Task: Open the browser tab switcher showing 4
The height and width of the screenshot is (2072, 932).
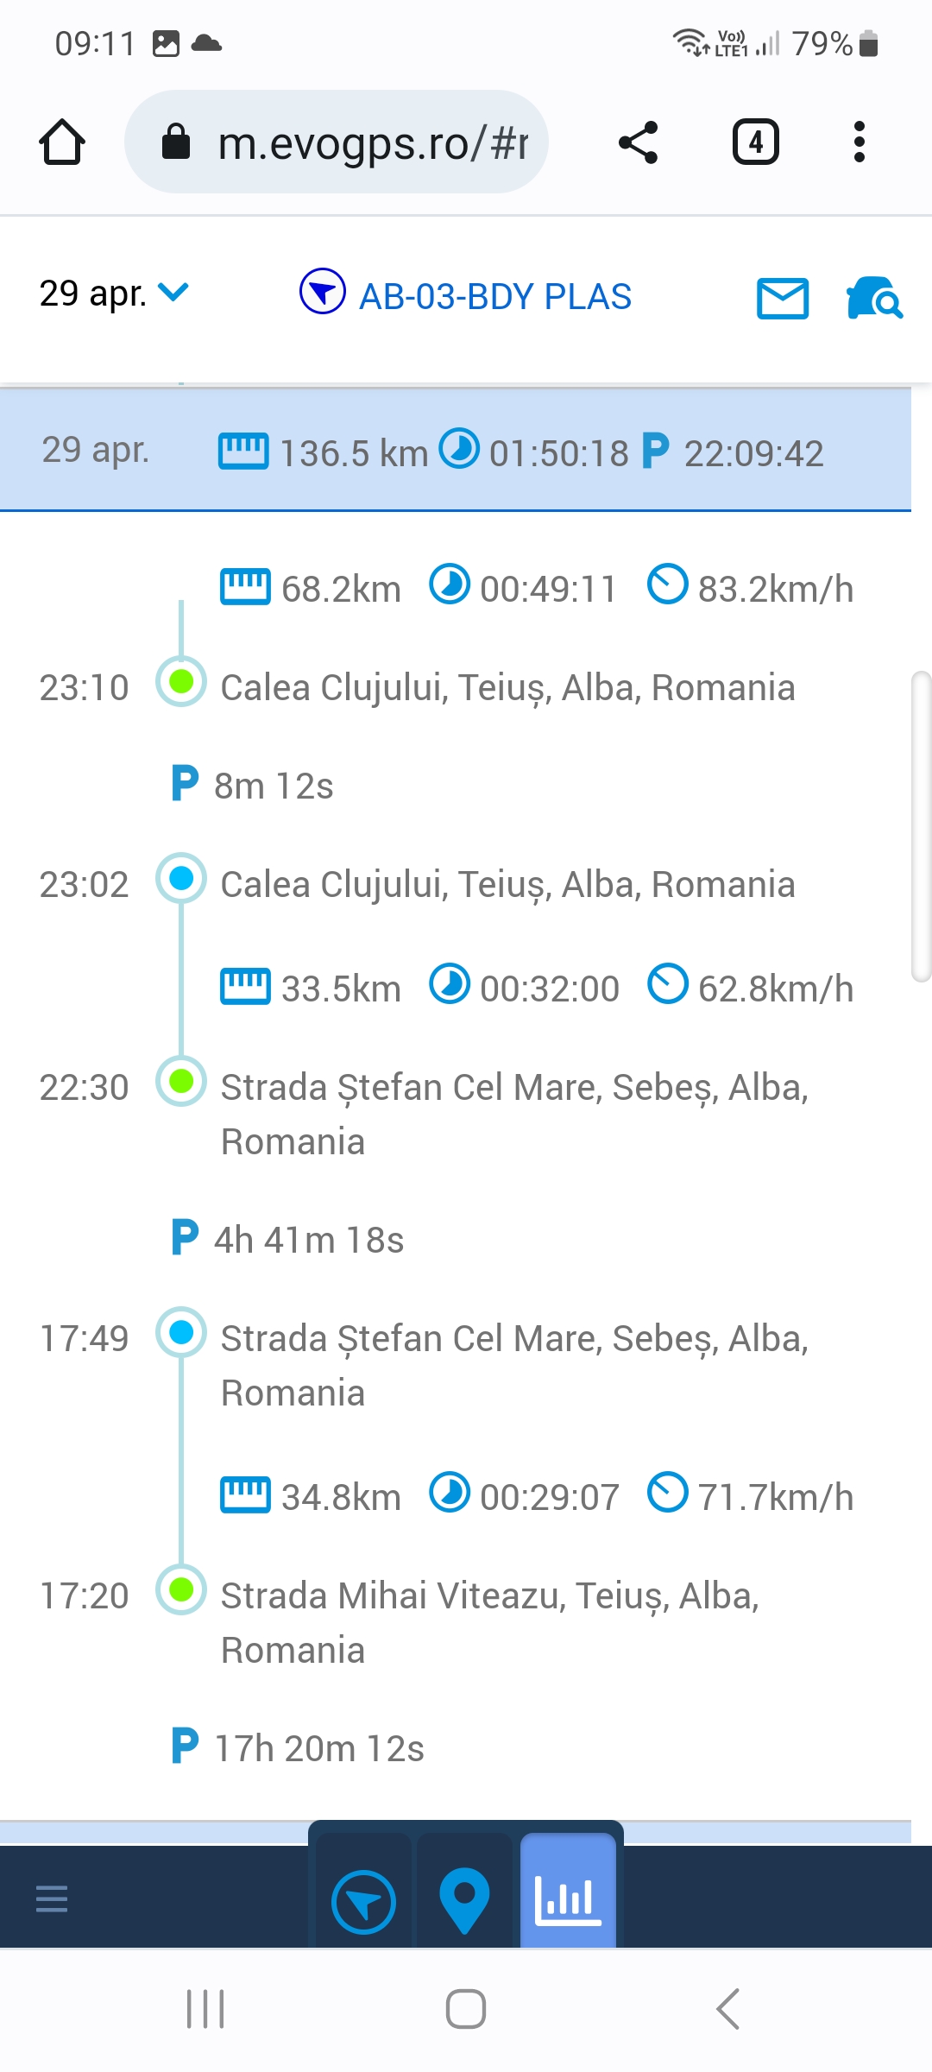Action: pyautogui.click(x=755, y=142)
